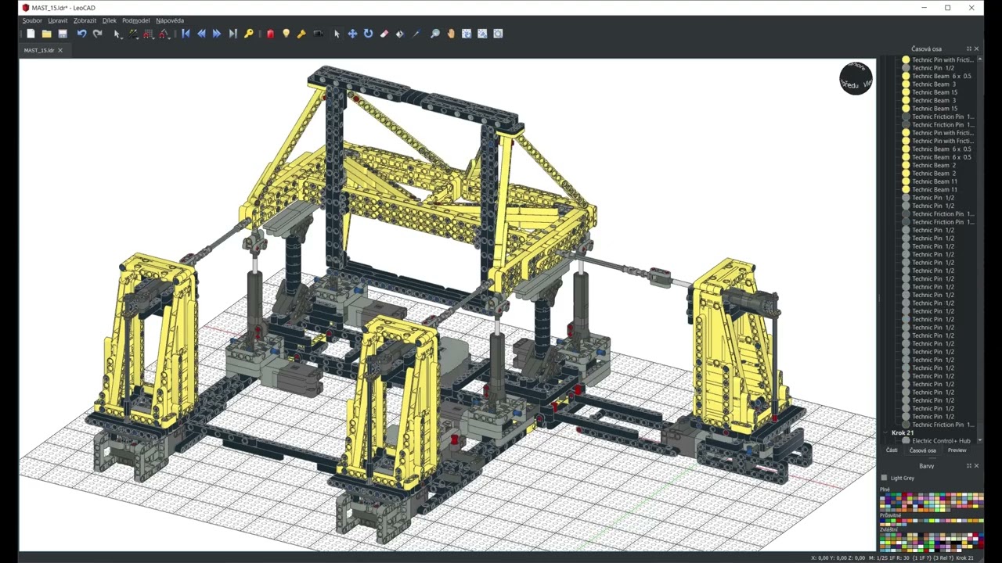Jump to the last building step
The height and width of the screenshot is (563, 1002).
[x=232, y=34]
